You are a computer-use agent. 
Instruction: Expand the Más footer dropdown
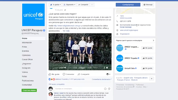coord(145,87)
